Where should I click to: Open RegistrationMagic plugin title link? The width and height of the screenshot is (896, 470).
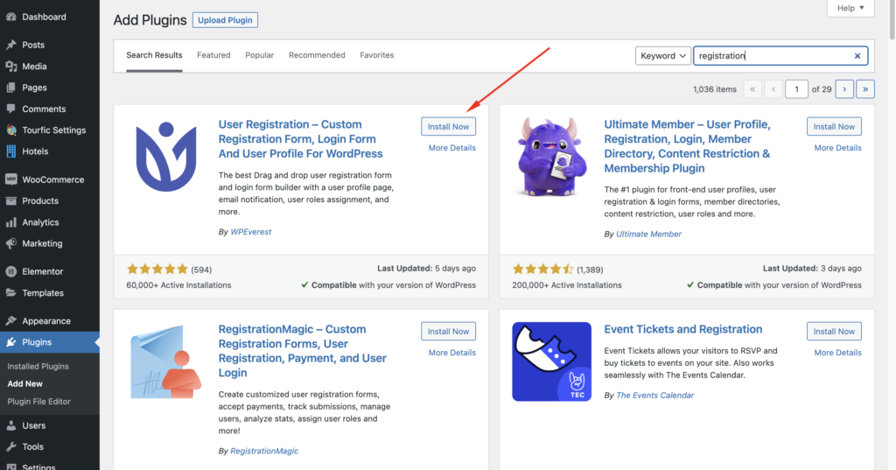click(302, 351)
